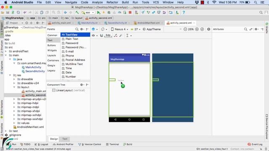Switch to activity_main.xml tab
The image size is (269, 151).
click(x=61, y=23)
